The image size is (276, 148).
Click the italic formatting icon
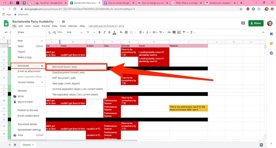point(105,32)
